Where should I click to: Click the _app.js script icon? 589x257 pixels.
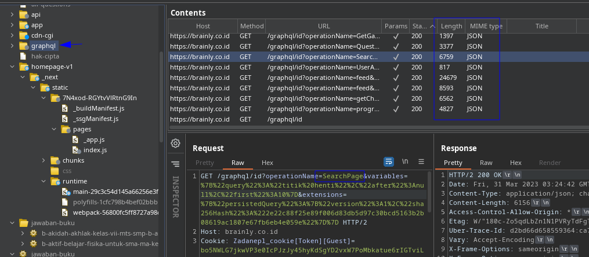click(76, 139)
